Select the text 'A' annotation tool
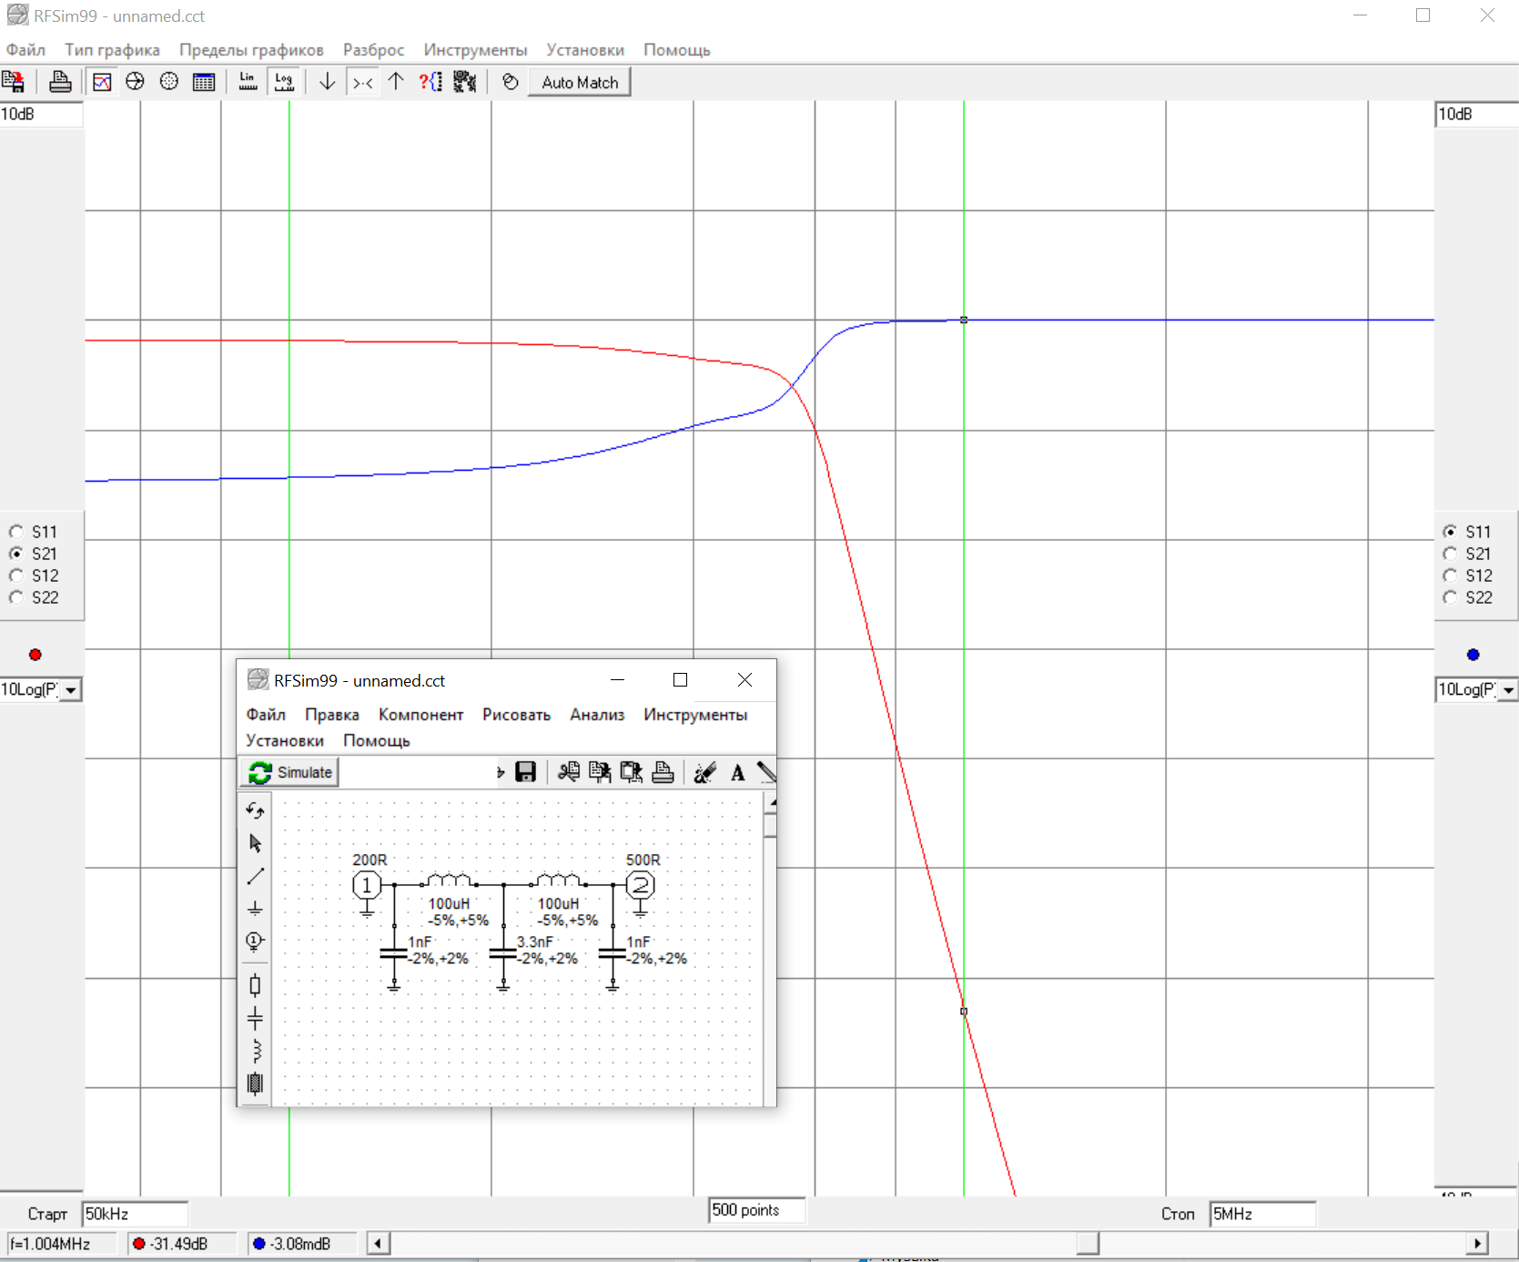This screenshot has height=1262, width=1519. coord(737,773)
